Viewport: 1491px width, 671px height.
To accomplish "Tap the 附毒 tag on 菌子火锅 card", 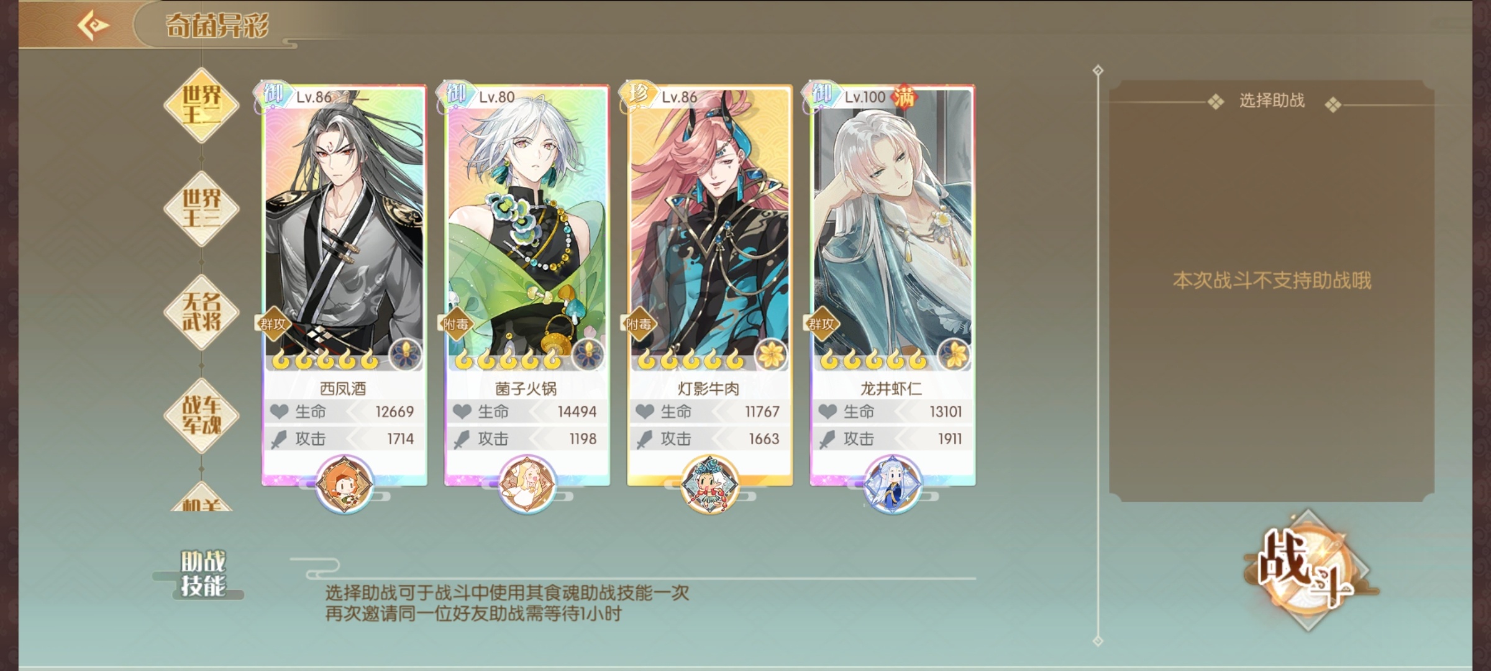I will coord(455,323).
